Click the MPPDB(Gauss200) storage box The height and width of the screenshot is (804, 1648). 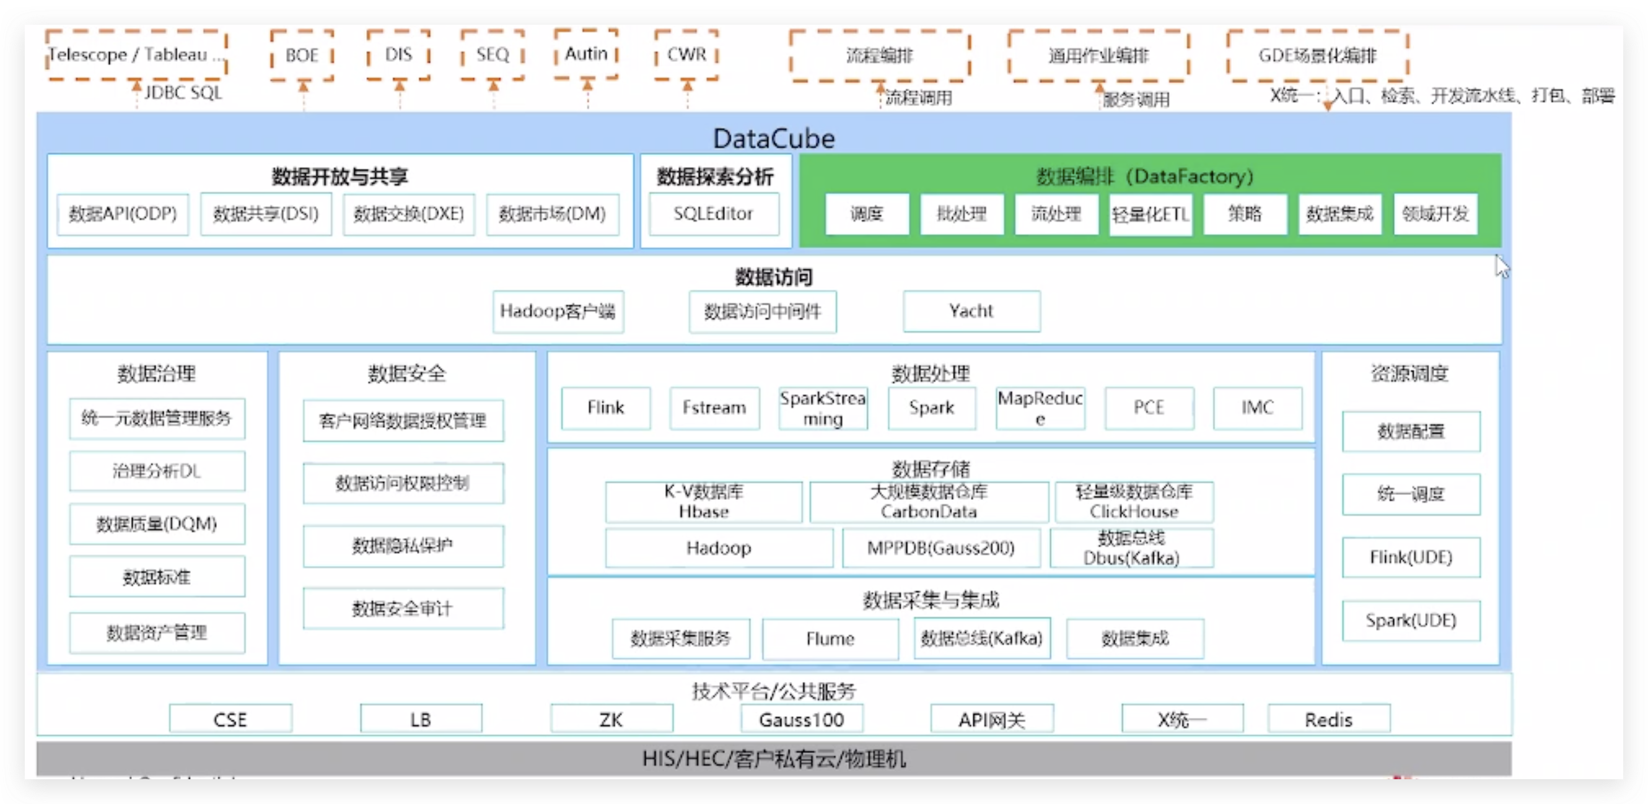(940, 548)
